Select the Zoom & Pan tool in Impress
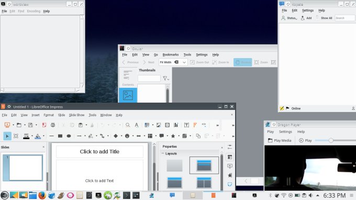 (16, 136)
